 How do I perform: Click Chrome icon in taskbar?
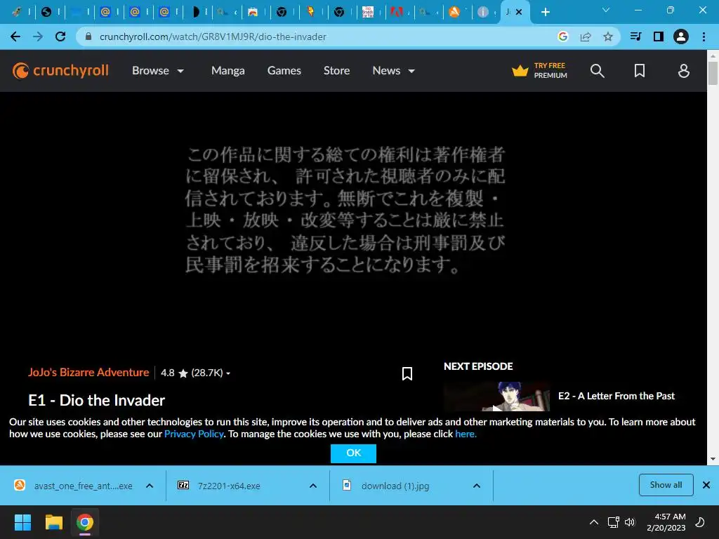coord(85,522)
